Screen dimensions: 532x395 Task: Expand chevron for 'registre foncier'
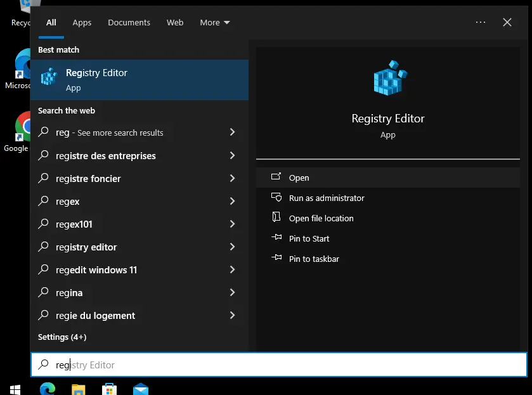(233, 178)
